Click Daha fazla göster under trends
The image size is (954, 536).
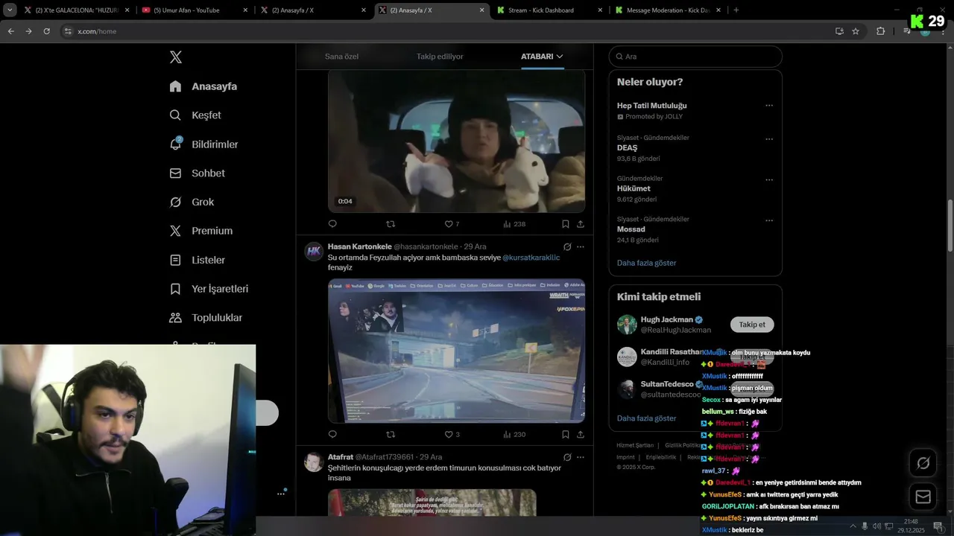pos(647,263)
